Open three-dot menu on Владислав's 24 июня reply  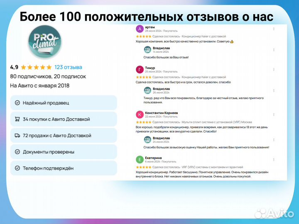pyautogui.click(x=274, y=140)
